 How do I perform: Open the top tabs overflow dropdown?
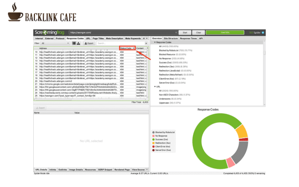pos(147,39)
